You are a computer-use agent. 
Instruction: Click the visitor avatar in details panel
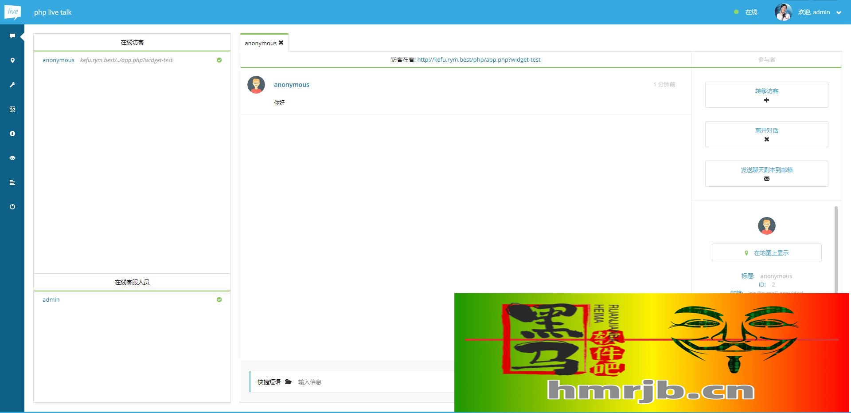(766, 226)
